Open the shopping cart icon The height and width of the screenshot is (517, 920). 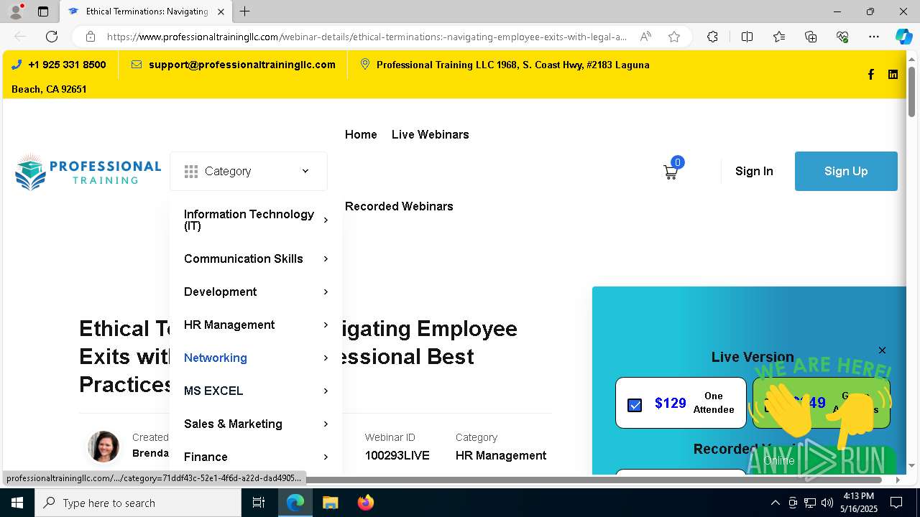pos(671,172)
